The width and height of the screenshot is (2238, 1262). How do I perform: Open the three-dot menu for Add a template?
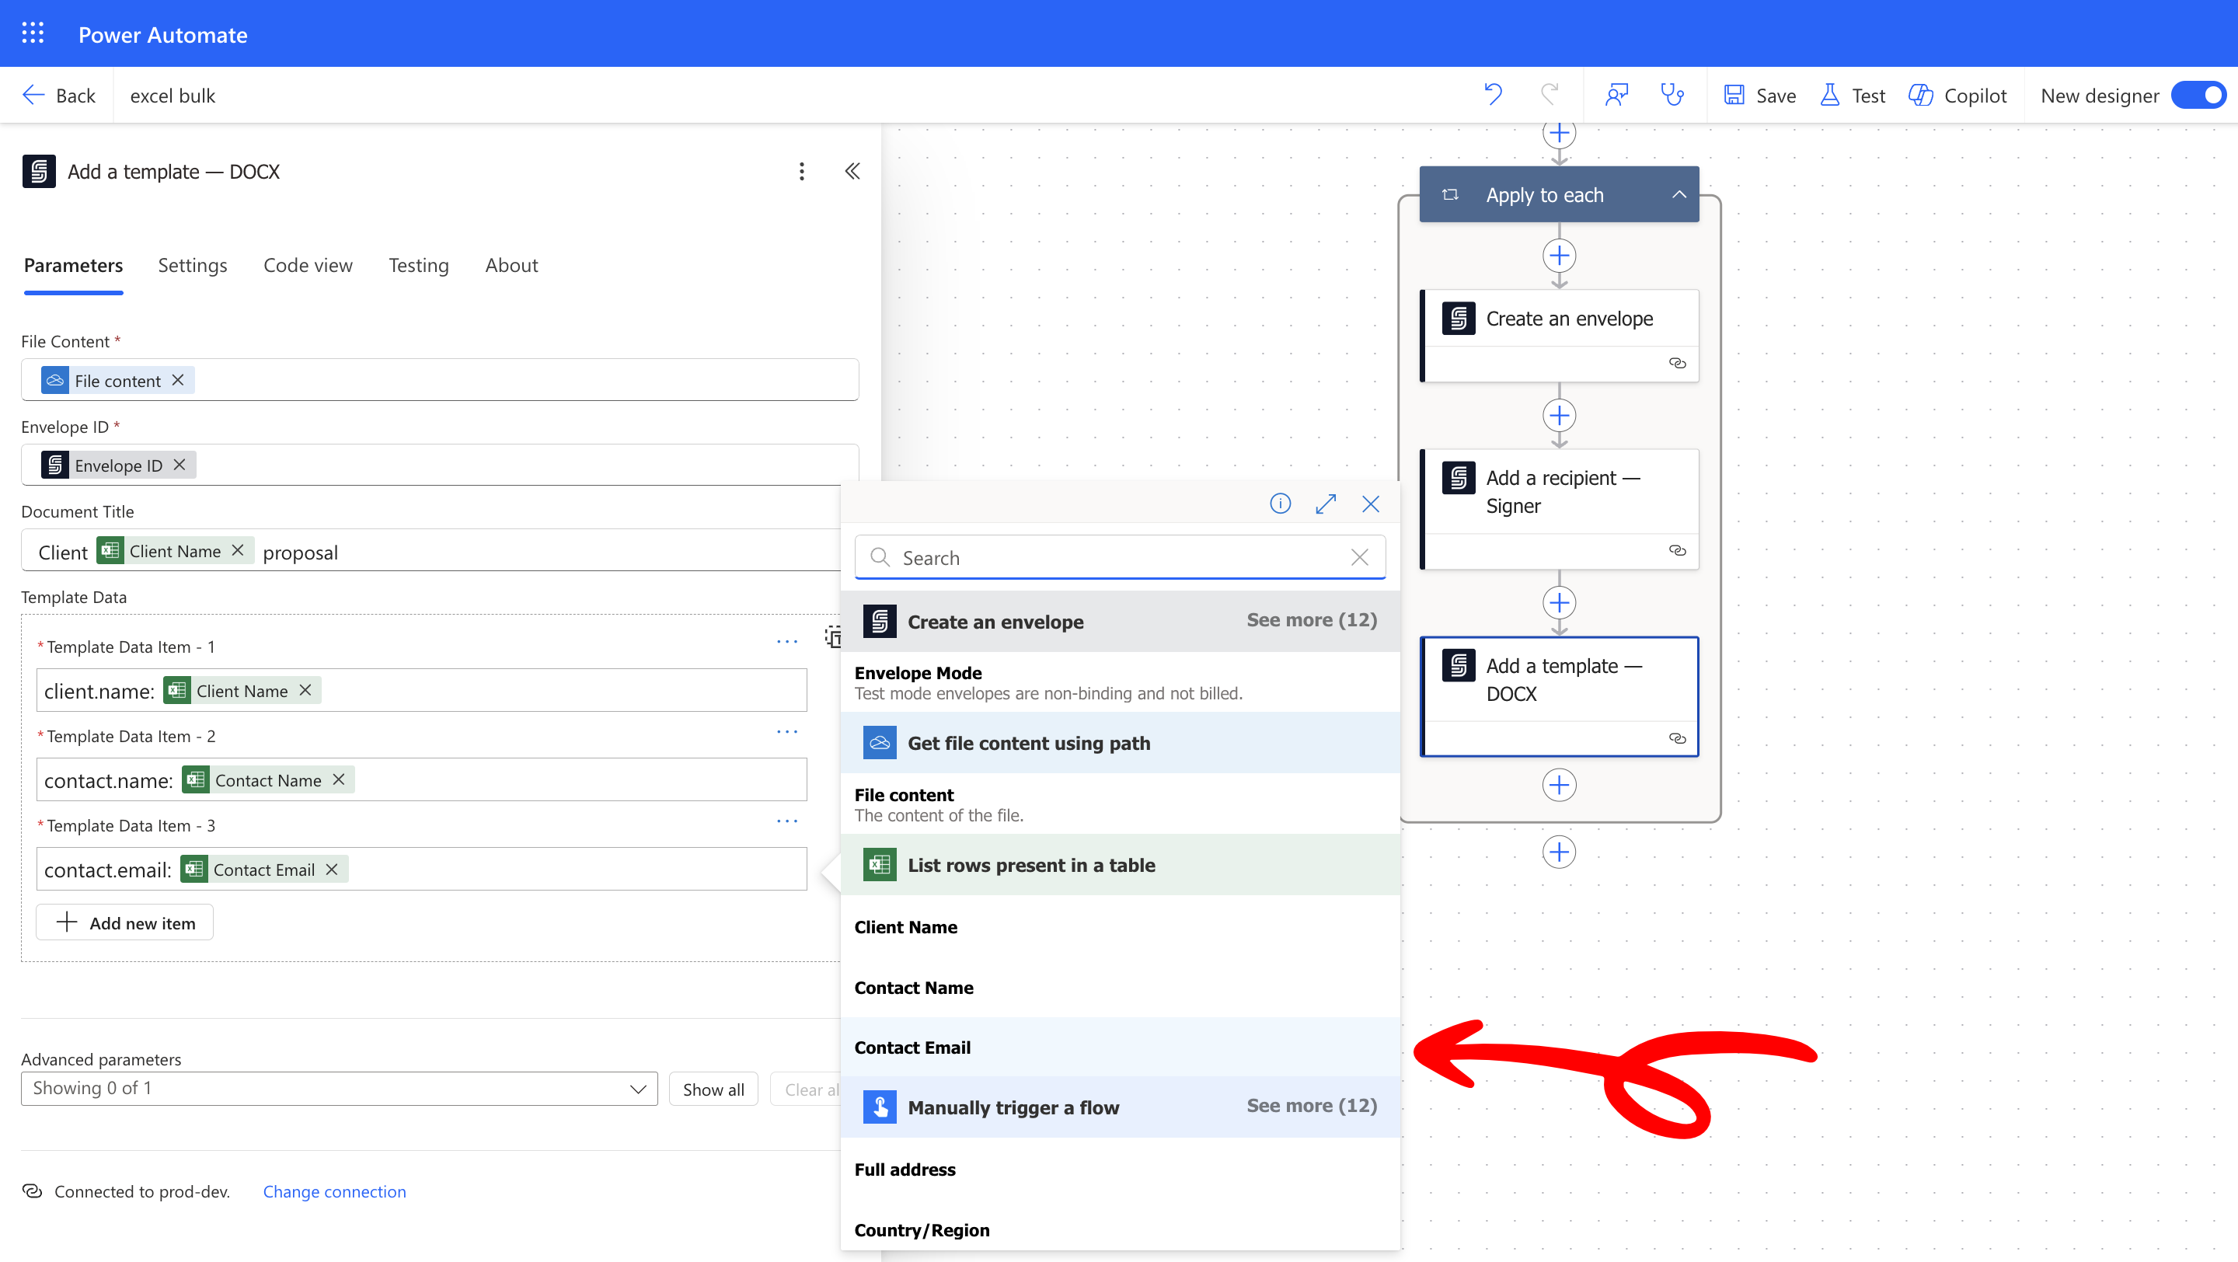pyautogui.click(x=801, y=171)
